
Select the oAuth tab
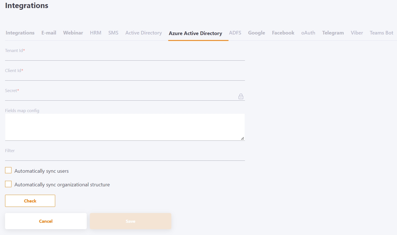point(308,33)
